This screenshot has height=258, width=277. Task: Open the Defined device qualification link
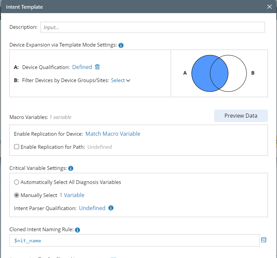[82, 67]
